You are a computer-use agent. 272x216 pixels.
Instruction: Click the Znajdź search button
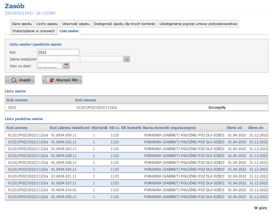pos(20,80)
